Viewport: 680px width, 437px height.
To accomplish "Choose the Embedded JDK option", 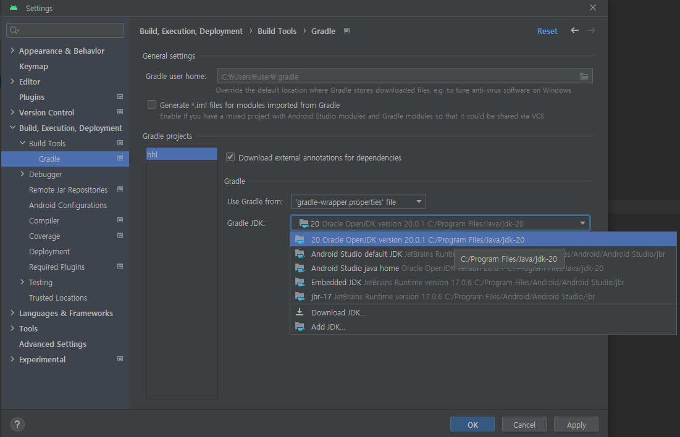I will [483, 282].
